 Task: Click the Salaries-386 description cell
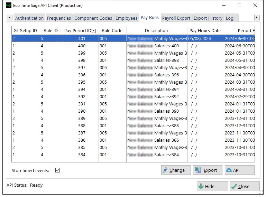(x=157, y=140)
